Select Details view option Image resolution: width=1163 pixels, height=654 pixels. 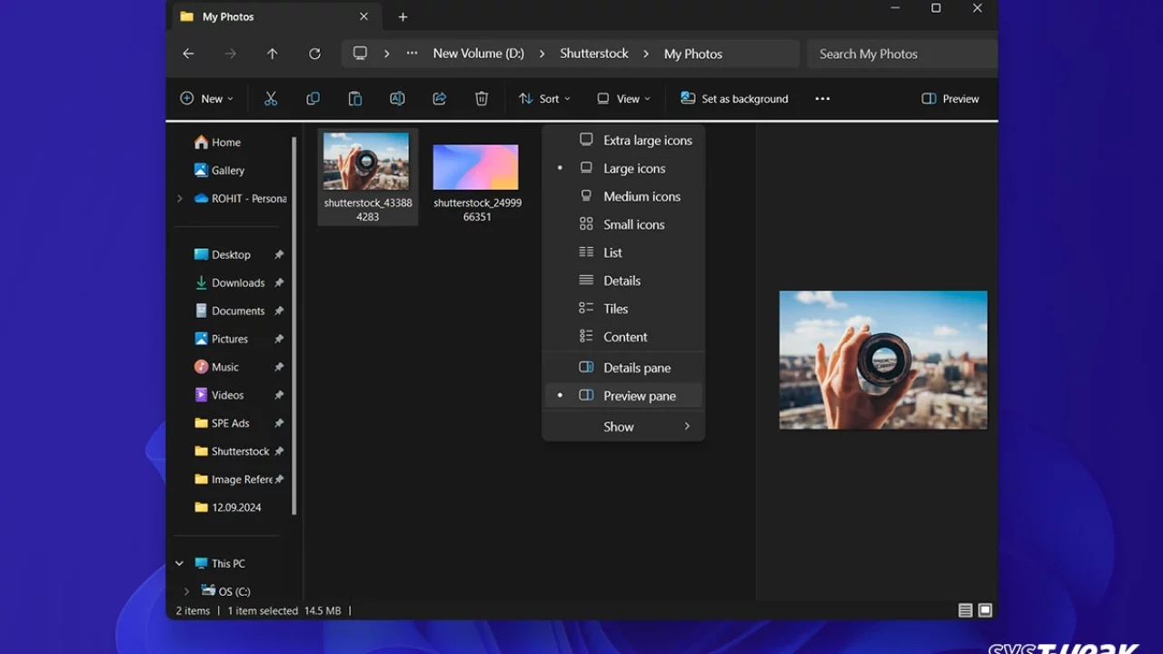(x=623, y=281)
